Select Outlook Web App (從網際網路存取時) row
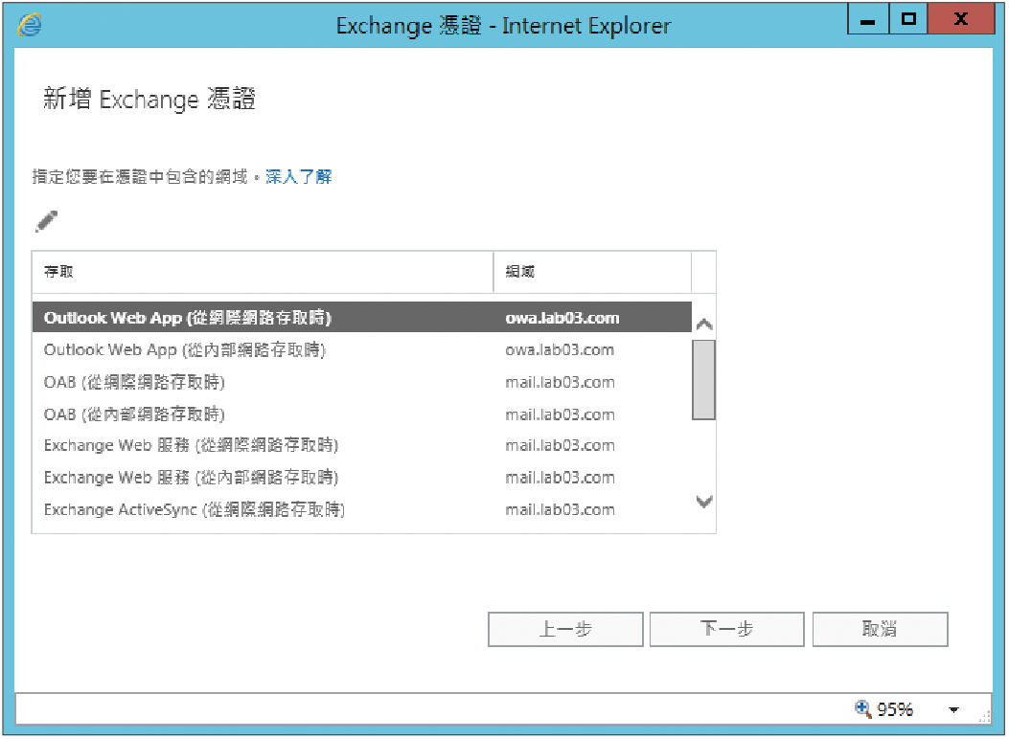 click(x=361, y=318)
